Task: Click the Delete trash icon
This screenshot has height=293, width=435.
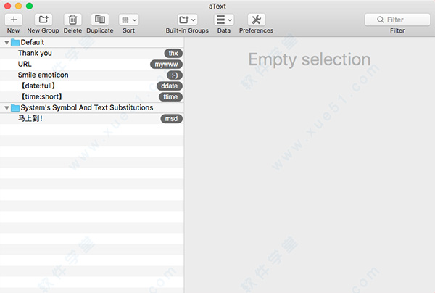Action: 72,20
